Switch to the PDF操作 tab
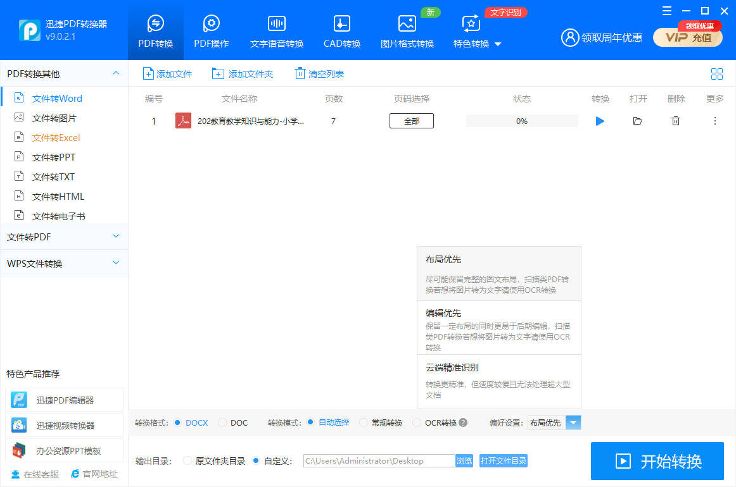 coord(211,31)
